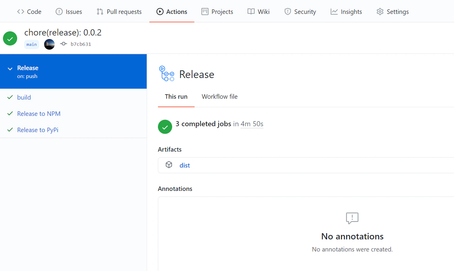Click the package icon beside dist
The width and height of the screenshot is (454, 271).
coord(169,165)
